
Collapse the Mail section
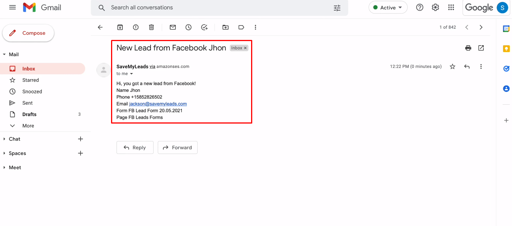[x=4, y=55]
